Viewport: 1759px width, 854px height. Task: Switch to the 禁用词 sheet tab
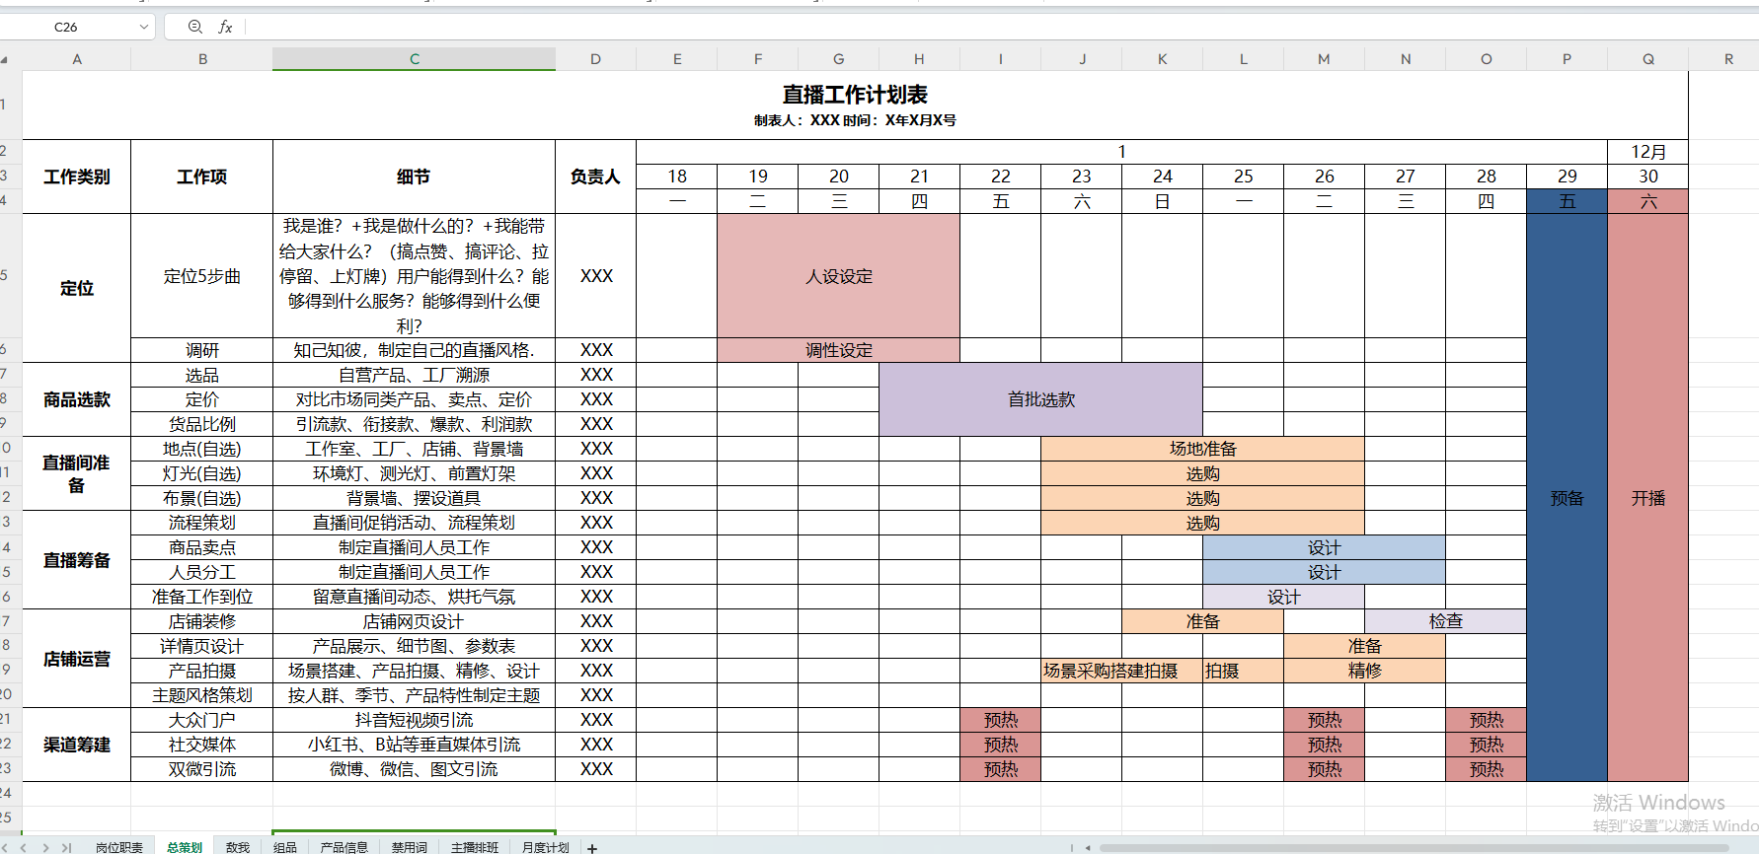tap(410, 847)
